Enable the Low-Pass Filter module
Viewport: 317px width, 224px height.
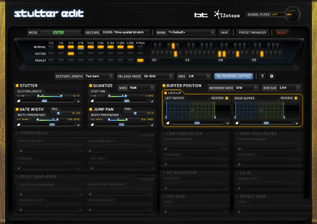[164, 134]
